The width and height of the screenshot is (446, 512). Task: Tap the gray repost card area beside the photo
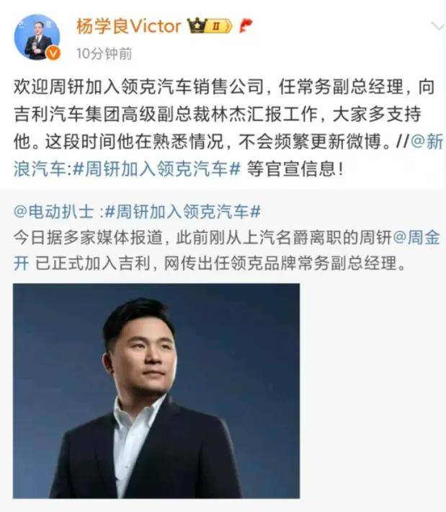[x=372, y=391]
